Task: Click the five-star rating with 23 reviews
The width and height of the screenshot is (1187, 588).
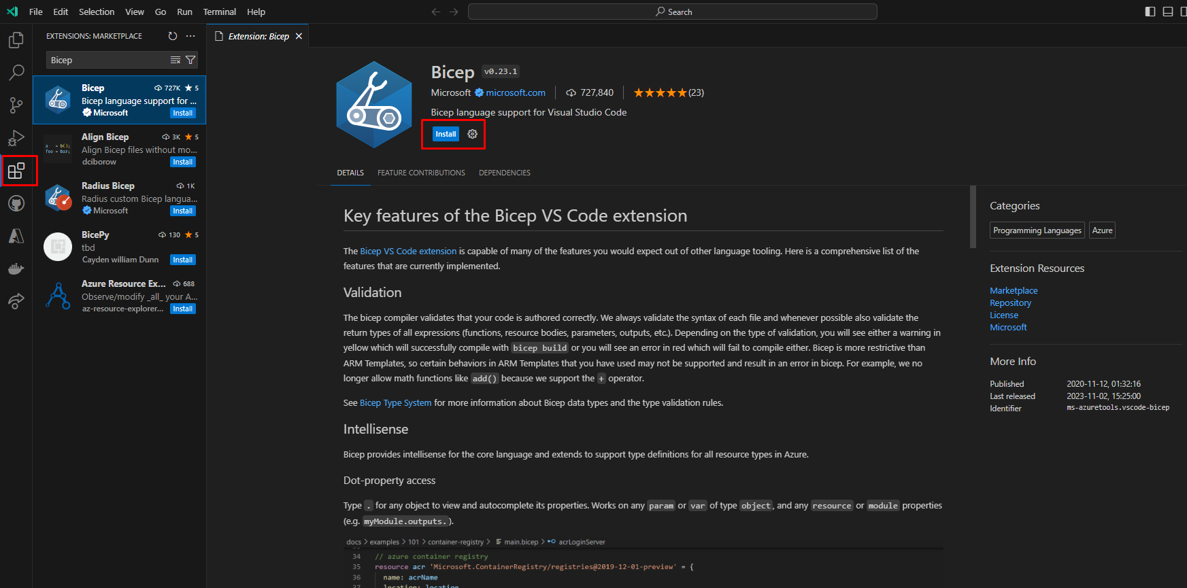Action: (x=669, y=92)
